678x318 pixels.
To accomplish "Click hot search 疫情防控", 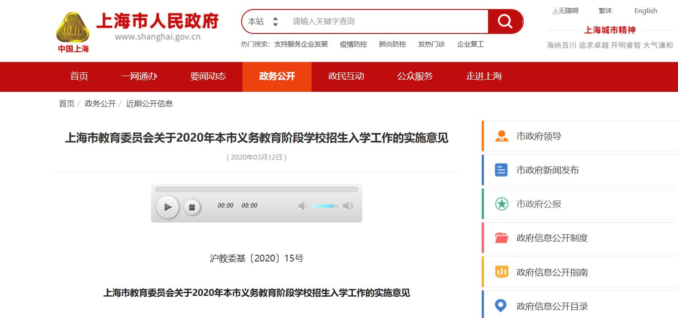I will 353,44.
